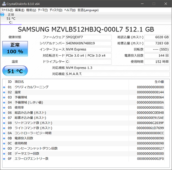Select the ライトコマンド数 (ホスト) attribute name
Screen dimensions: 172x170
point(34,128)
